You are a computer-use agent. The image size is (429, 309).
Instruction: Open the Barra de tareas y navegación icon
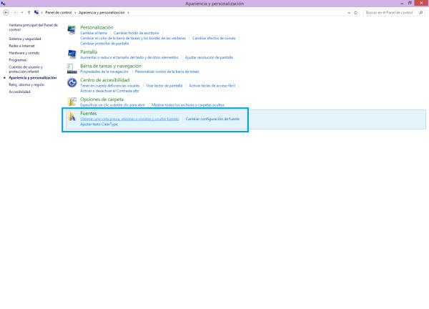pyautogui.click(x=71, y=69)
